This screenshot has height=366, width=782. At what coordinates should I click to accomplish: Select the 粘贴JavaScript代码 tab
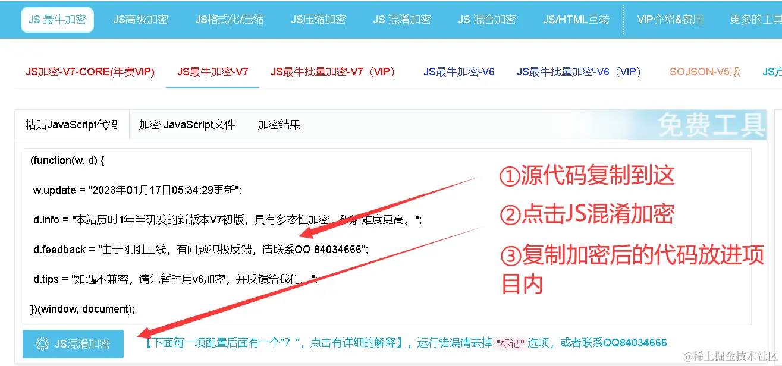(71, 125)
